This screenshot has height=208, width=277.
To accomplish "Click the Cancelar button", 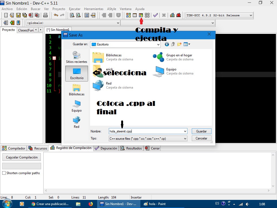I will [201, 138].
